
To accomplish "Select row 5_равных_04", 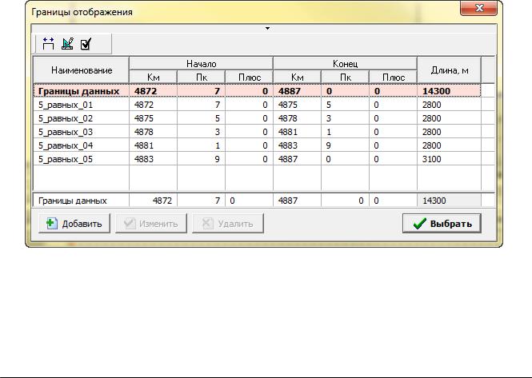I will pos(257,145).
